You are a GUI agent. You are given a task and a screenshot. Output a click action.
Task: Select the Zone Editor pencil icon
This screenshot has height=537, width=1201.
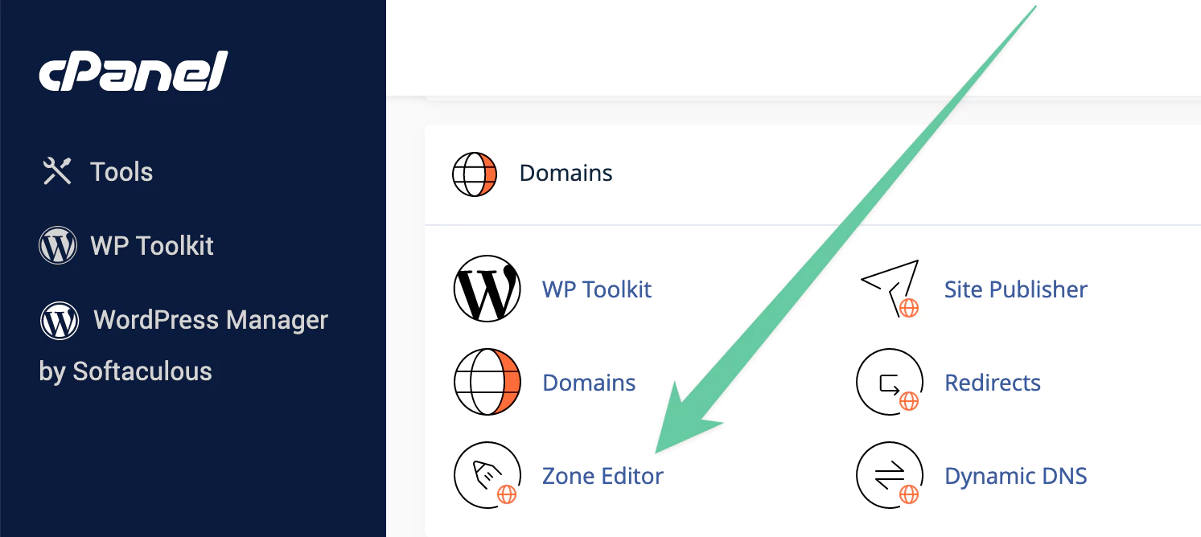pos(487,475)
